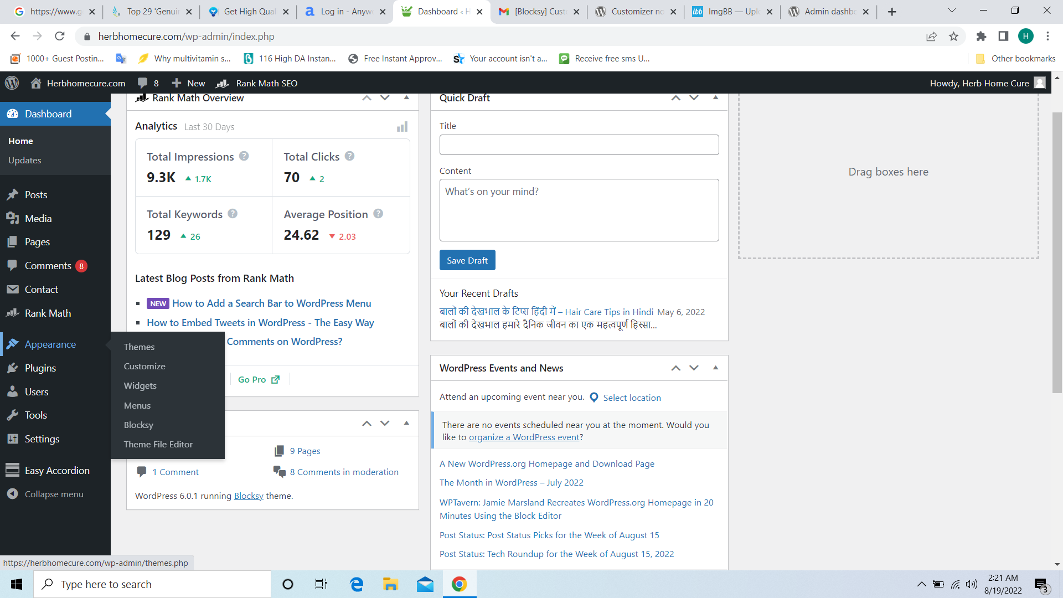
Task: Bookmark this page with star icon
Action: [x=953, y=37]
